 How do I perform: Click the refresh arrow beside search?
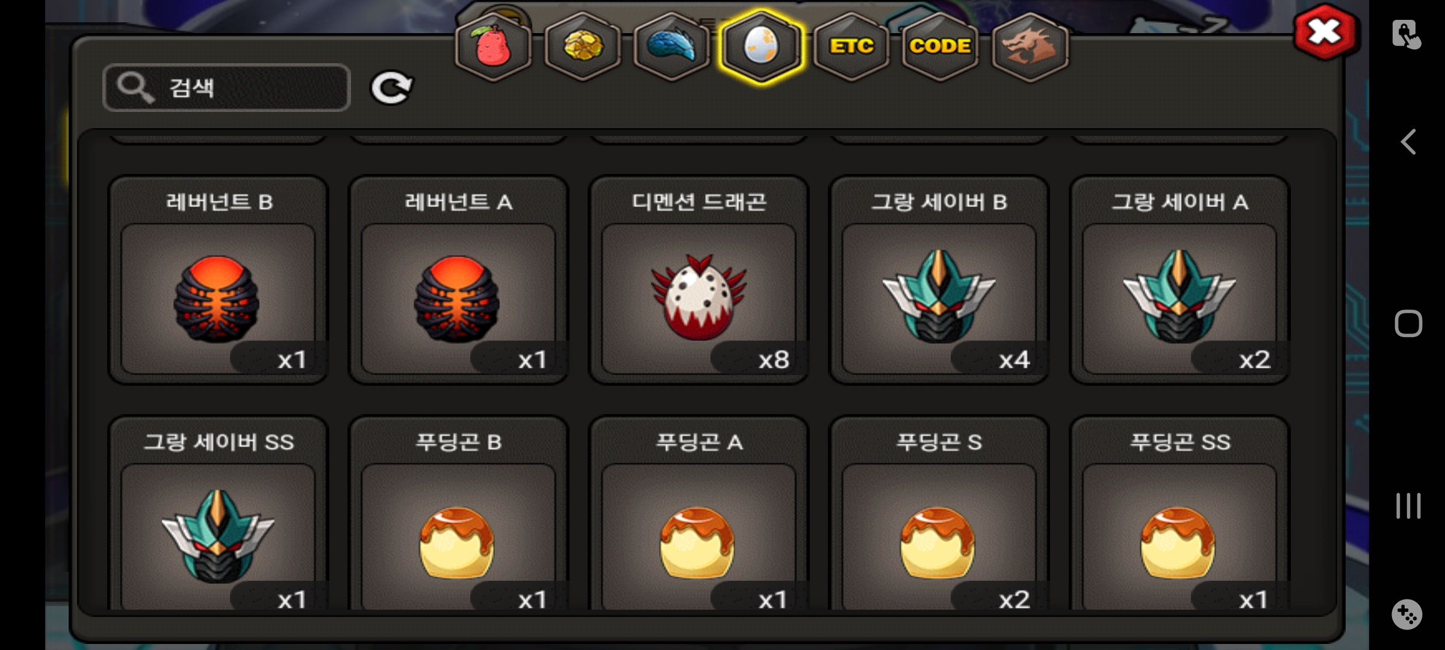click(x=391, y=88)
